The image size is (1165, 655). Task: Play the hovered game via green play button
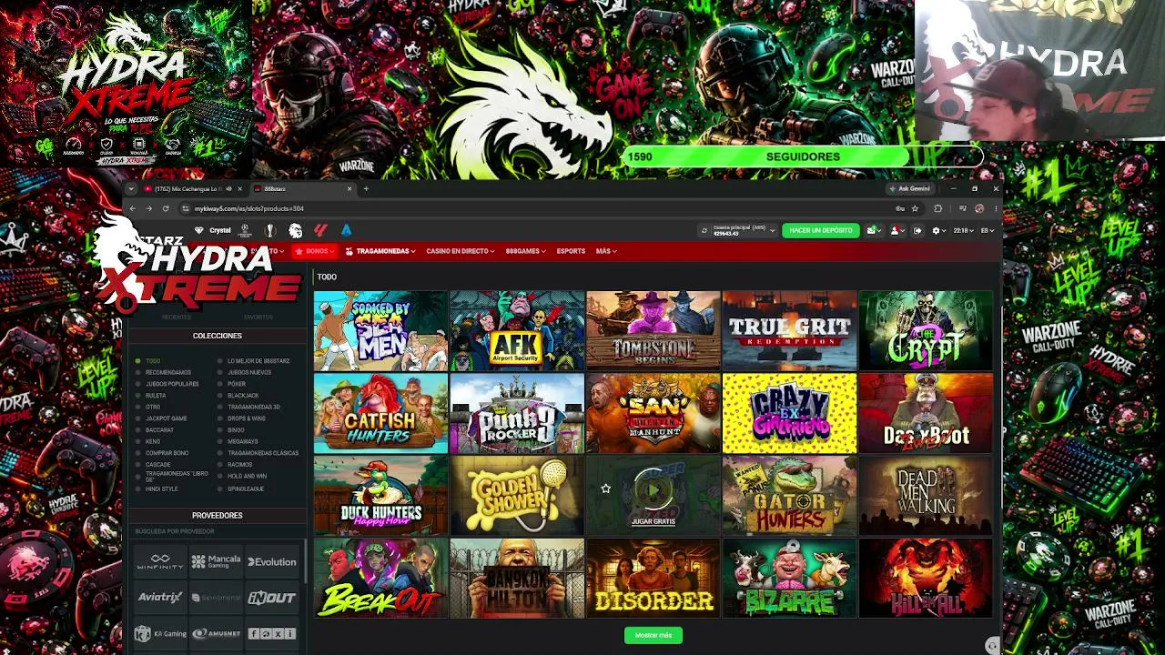653,489
